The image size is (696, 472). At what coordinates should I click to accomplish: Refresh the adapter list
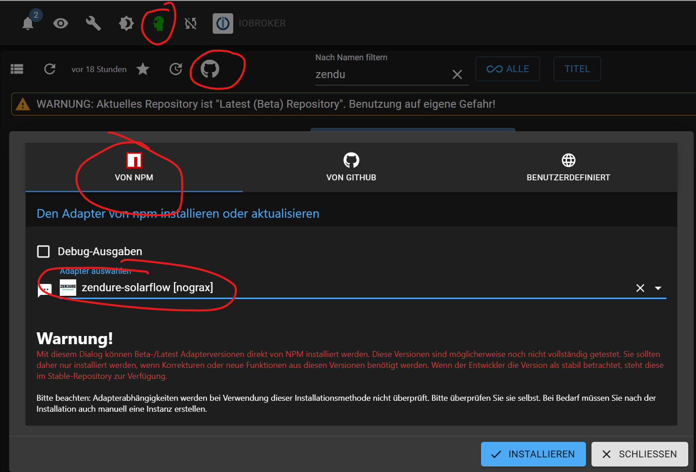click(50, 69)
